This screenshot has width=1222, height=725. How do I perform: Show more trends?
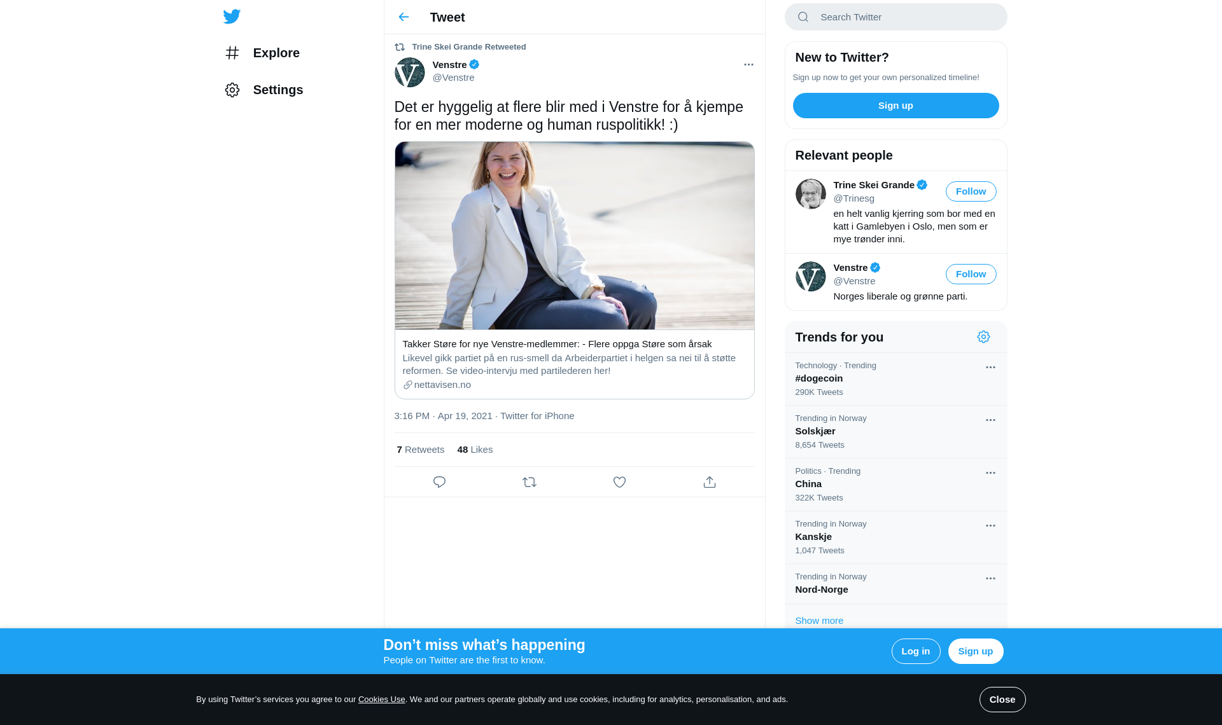[x=819, y=621]
